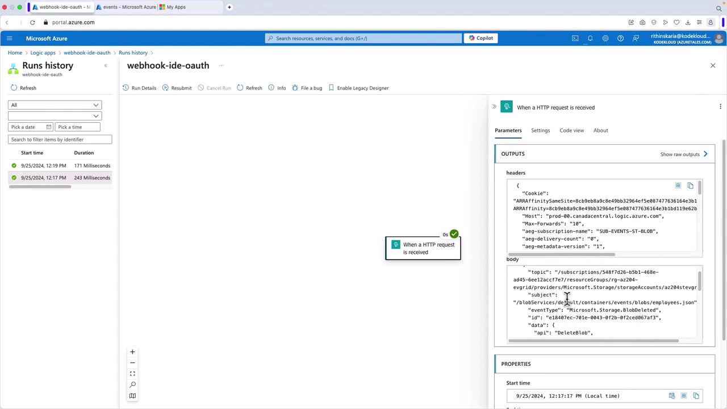Open the All status filter dropdown
This screenshot has height=409, width=727.
point(55,105)
